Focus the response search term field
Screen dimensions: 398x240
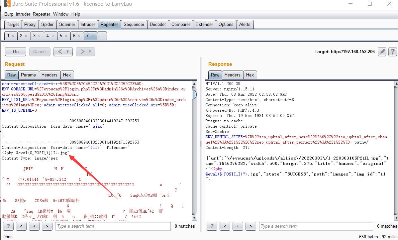[316, 226]
